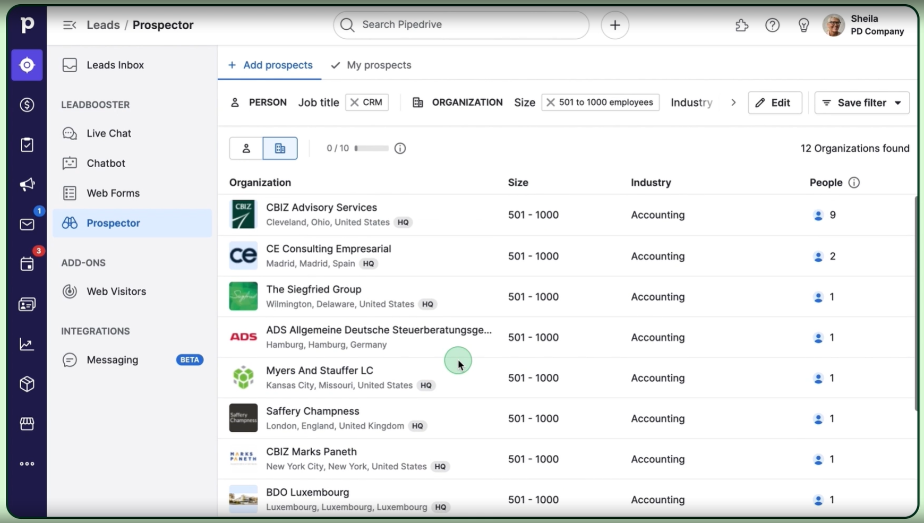Image resolution: width=924 pixels, height=523 pixels.
Task: Remove the CRM job title filter
Action: [355, 102]
